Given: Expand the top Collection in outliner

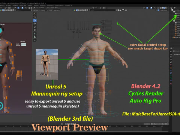Looking at the screenshot, I should tap(172, 12).
